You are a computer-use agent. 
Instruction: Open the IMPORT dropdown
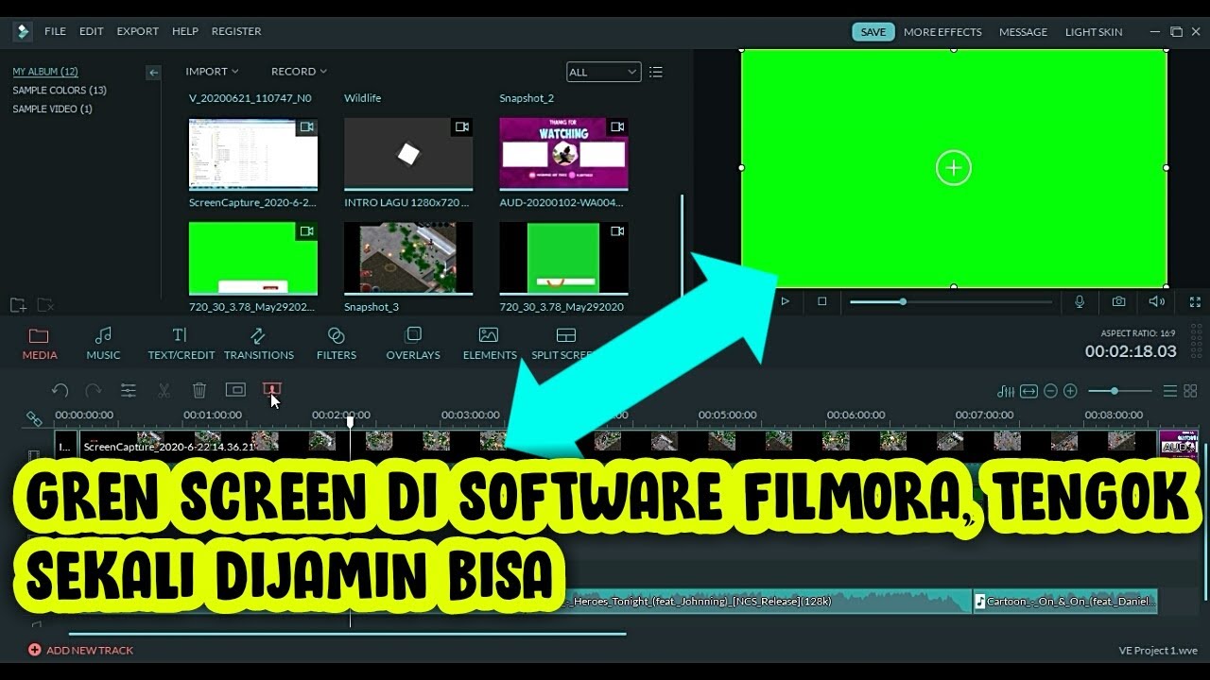pos(212,72)
